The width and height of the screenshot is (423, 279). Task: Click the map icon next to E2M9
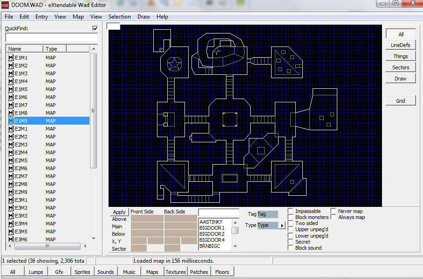tap(11, 192)
